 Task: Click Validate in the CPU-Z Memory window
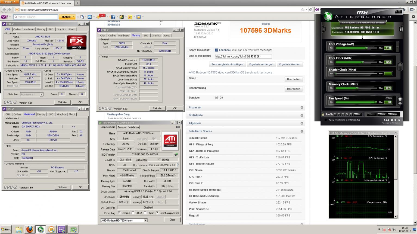click(157, 108)
